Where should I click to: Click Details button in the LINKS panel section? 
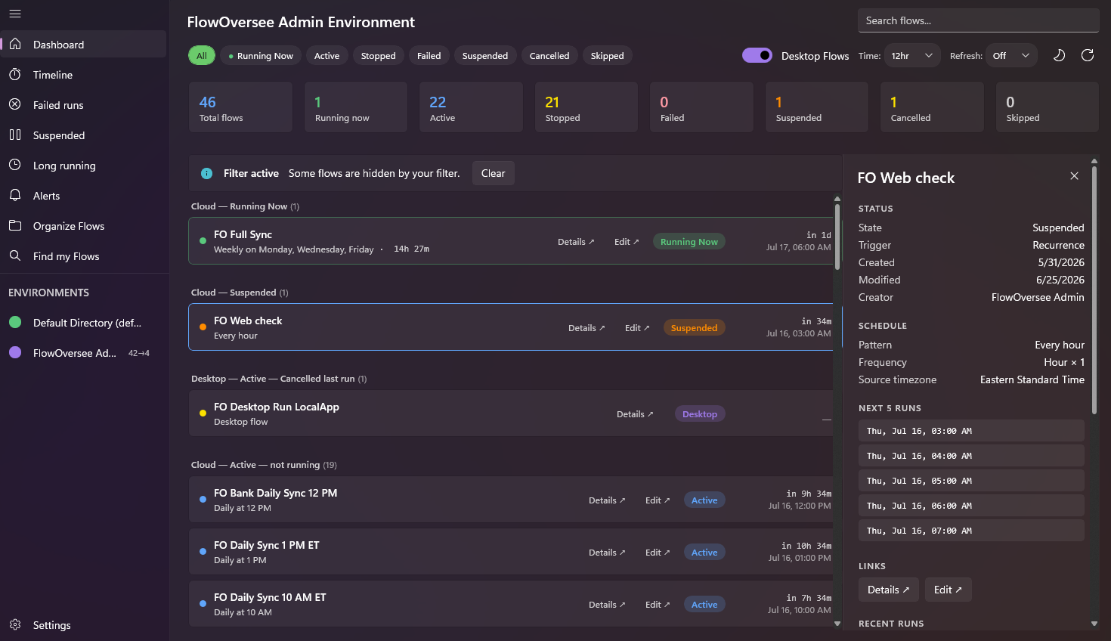click(x=888, y=590)
